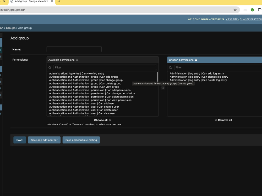Click the help icon beside Chosen permissions
This screenshot has width=262, height=196.
click(x=196, y=60)
